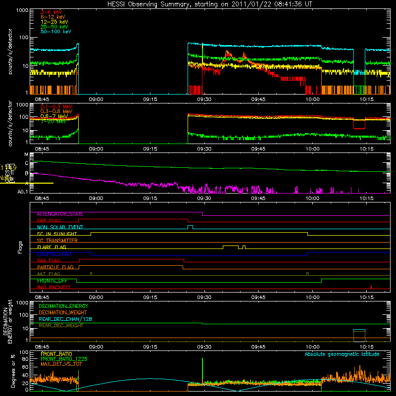Click the tall green FRONT_RATIO_1225 spike at 09:30
The height and width of the screenshot is (396, 396).
[x=202, y=370]
